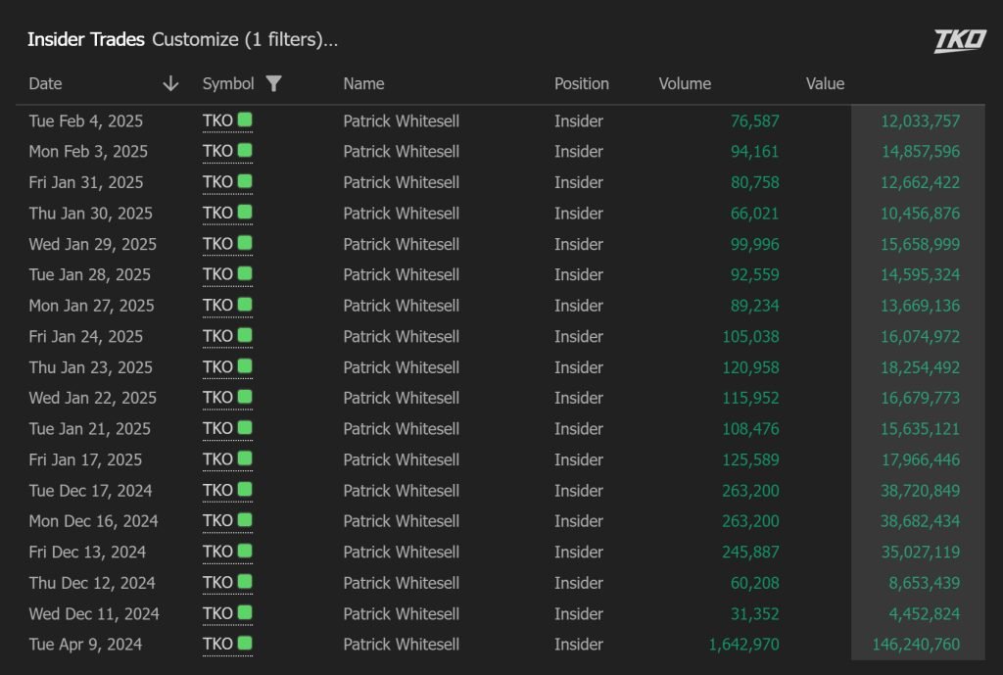Click green indicator in Jan 31, 2025 row
Viewport: 1003px width, 675px height.
tap(244, 181)
